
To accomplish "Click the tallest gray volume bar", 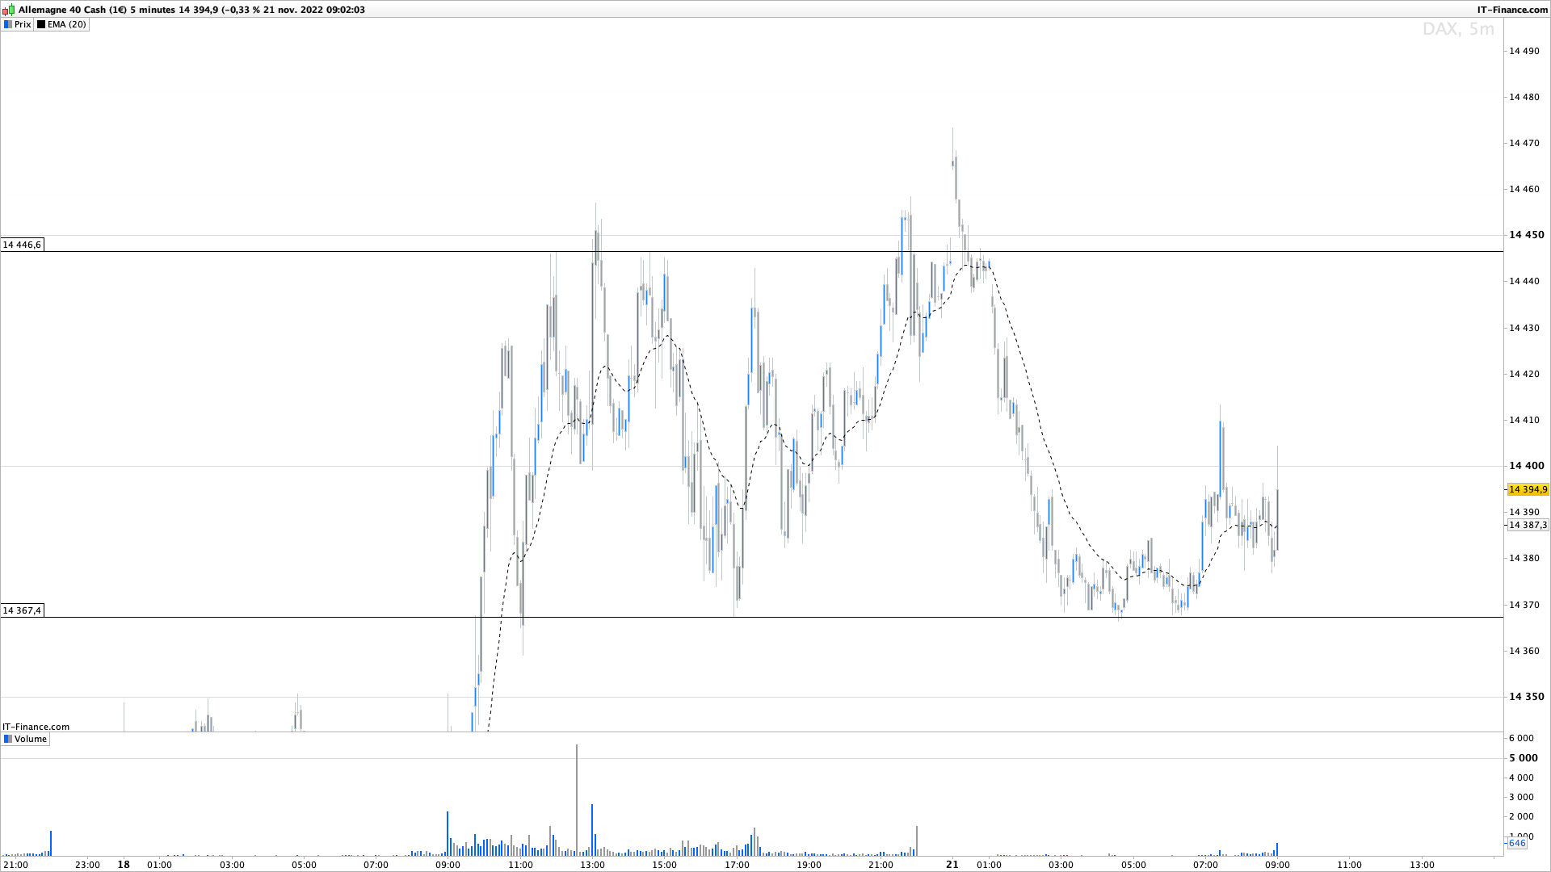I will tap(577, 799).
